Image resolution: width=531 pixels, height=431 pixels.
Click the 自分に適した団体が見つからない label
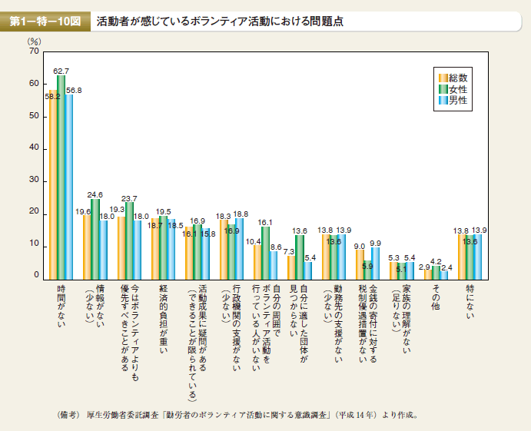300,323
